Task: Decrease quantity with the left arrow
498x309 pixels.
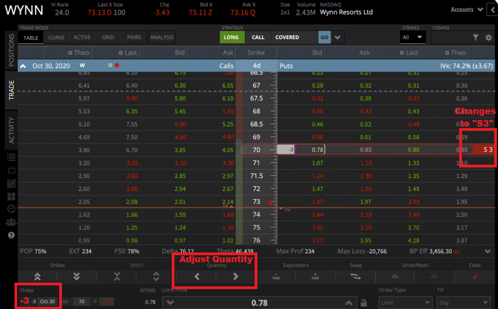Action: (x=197, y=276)
